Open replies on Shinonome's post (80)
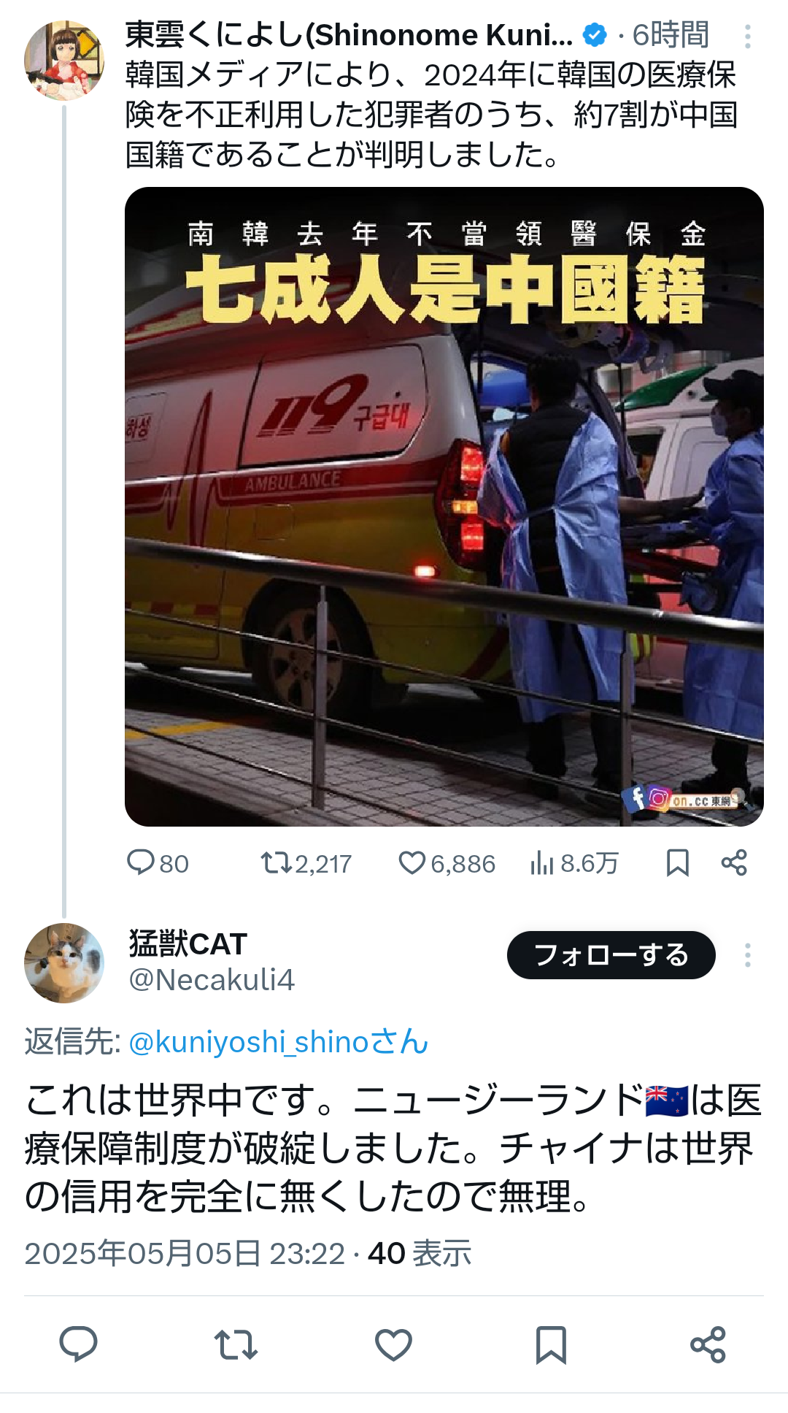Viewport: 788px width, 1413px height. (x=158, y=863)
